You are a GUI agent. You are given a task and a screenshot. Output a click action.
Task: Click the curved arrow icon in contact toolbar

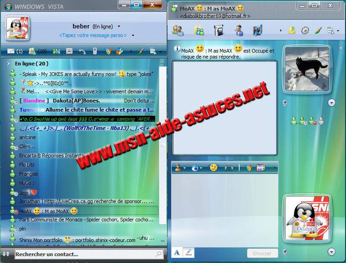click(82, 52)
